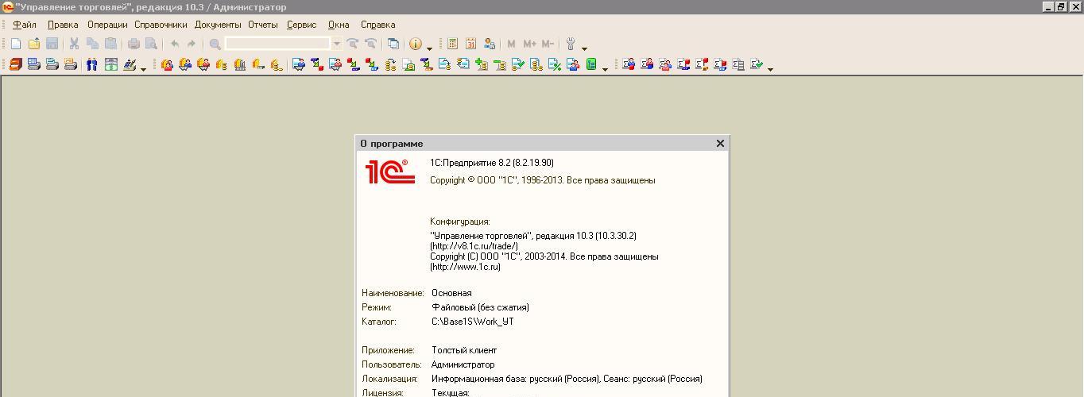Open the Calendar from toolbar
This screenshot has height=397, width=1084.
(470, 44)
